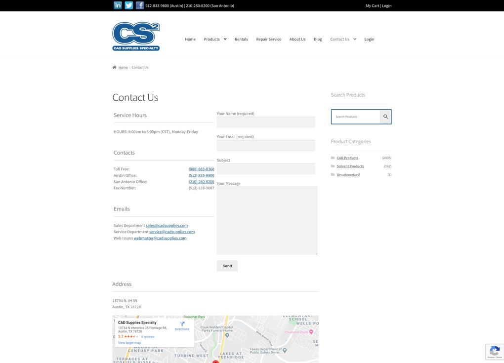Click the home icon in the breadcrumb
504x363 pixels.
[114, 68]
